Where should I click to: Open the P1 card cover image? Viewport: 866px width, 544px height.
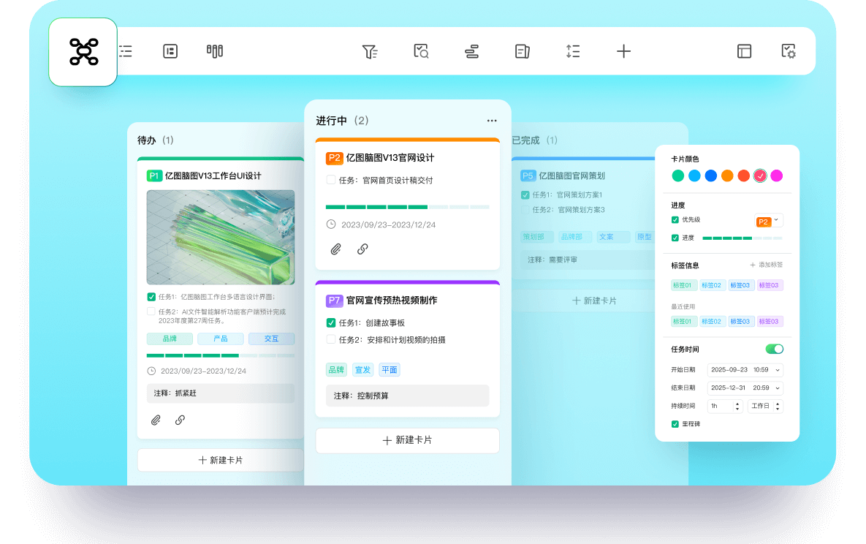pyautogui.click(x=221, y=237)
